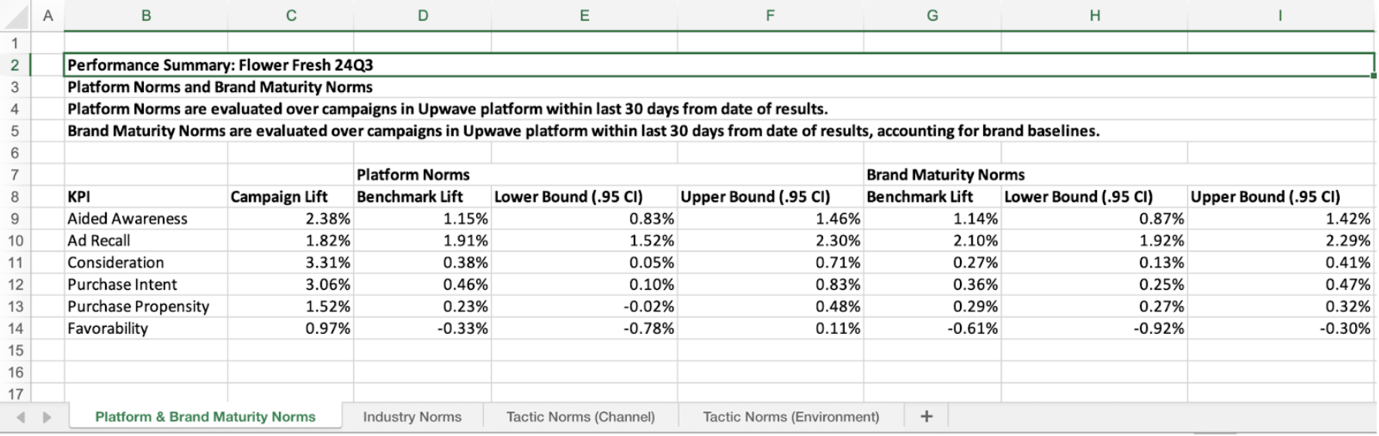Click the Performance Summary title cell
The width and height of the screenshot is (1379, 436).
coord(220,65)
